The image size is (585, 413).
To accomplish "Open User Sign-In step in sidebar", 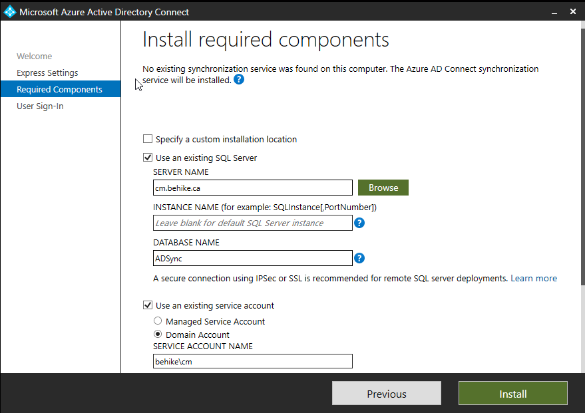I will 40,106.
